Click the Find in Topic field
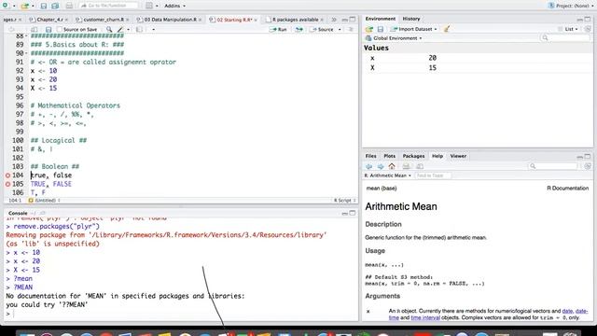This screenshot has height=336, width=597. (433, 175)
